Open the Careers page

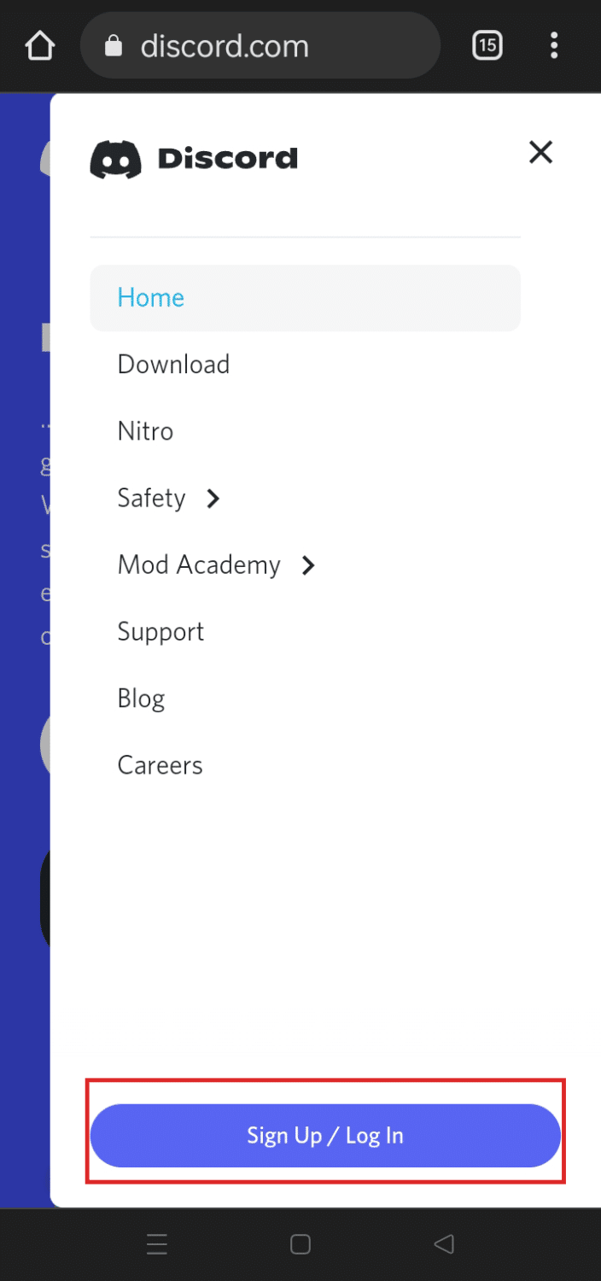pyautogui.click(x=160, y=765)
